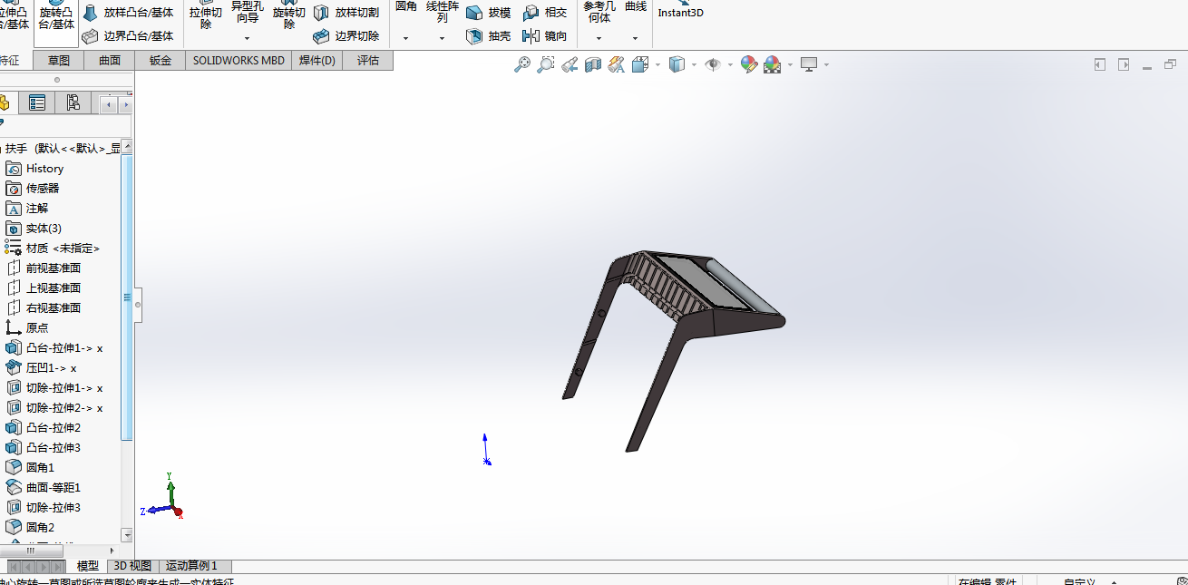
Task: Switch to the 曲面 surface tab
Action: click(110, 61)
